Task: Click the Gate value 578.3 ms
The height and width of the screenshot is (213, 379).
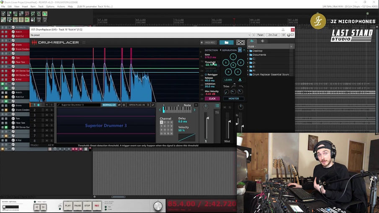Action: [x=210, y=57]
